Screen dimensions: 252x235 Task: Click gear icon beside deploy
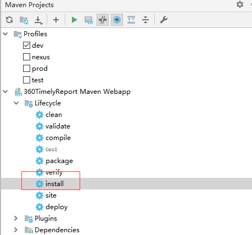[40, 207]
